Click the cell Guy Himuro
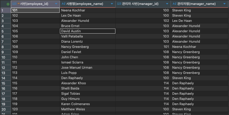Viewport: 229px width, 115px height. click(x=88, y=99)
